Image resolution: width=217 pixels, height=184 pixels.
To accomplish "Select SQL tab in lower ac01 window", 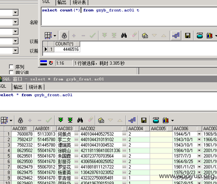I will [3, 86].
